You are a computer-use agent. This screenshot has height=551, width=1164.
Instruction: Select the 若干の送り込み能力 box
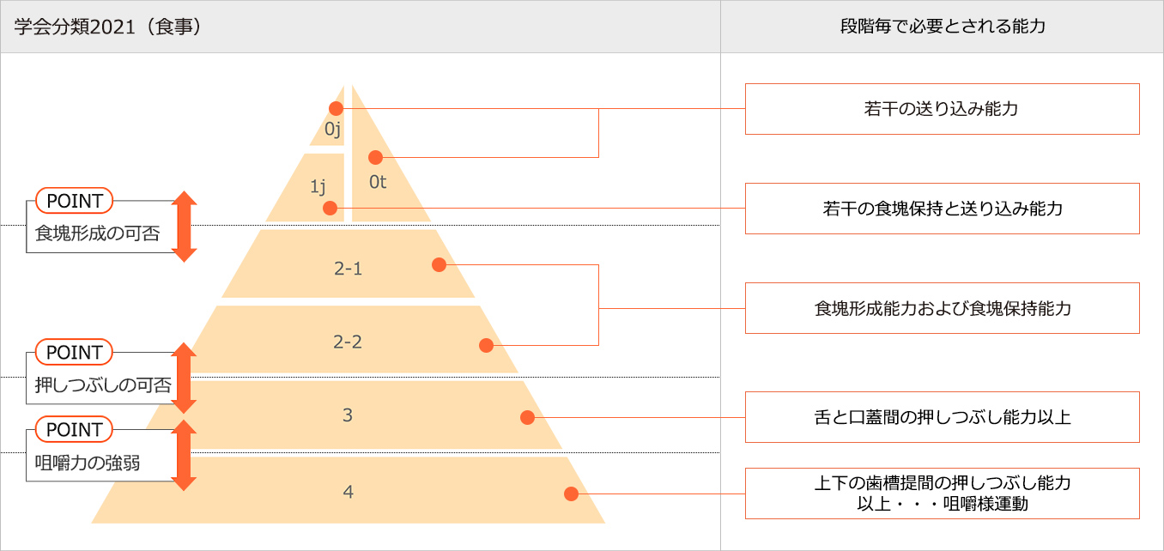tap(942, 109)
